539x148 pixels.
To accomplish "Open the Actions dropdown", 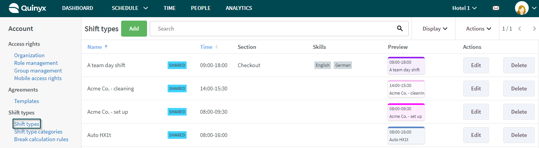I will click(x=478, y=29).
